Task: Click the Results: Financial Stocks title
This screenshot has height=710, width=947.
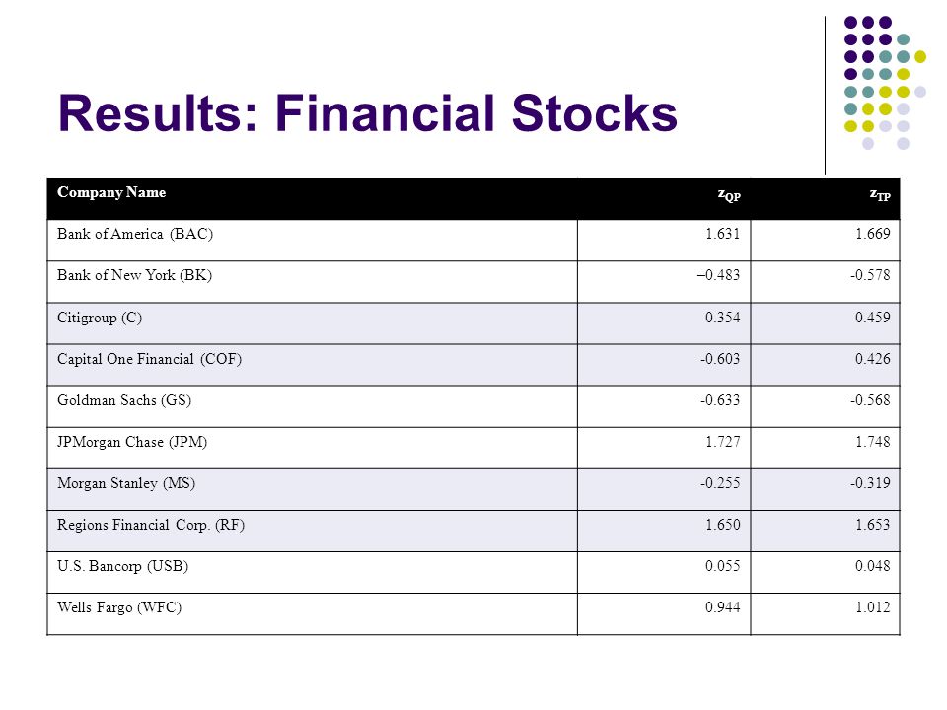Action: 367,112
